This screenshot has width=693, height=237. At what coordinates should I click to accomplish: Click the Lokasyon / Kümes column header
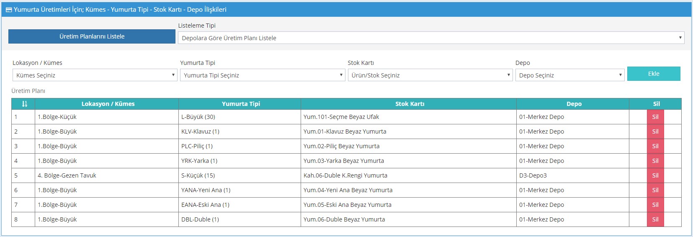[108, 104]
